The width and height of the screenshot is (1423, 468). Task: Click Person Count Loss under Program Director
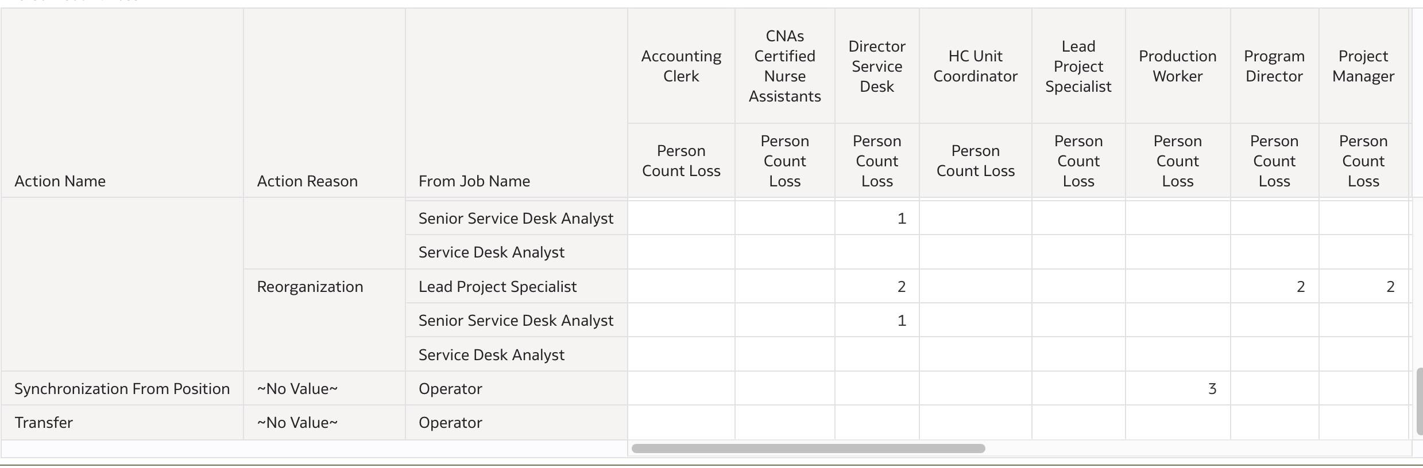click(1274, 161)
